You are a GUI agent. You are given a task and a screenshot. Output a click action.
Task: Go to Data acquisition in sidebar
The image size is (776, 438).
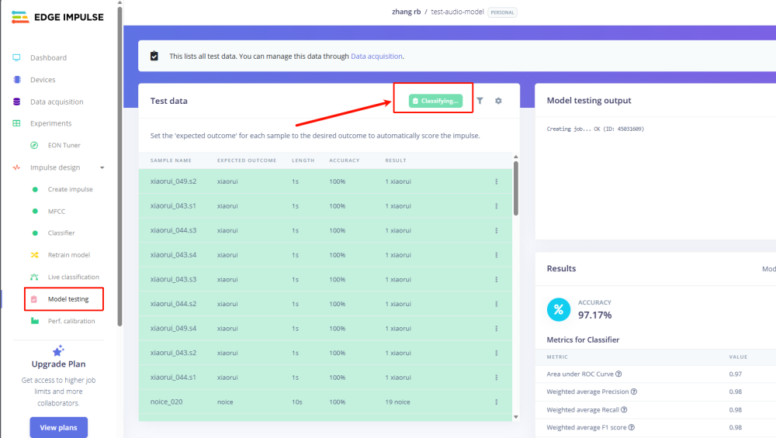pyautogui.click(x=57, y=102)
